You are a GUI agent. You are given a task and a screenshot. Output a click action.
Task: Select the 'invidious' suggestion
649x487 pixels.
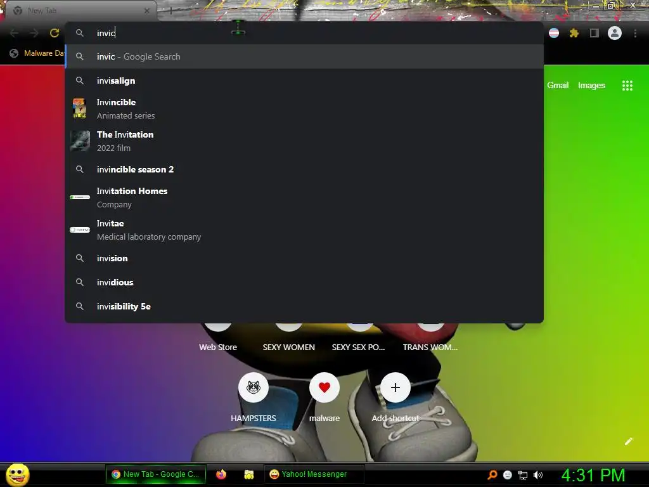tap(304, 282)
